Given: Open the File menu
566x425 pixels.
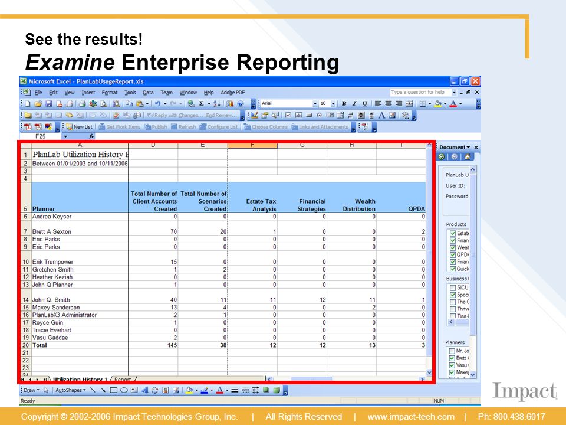Looking at the screenshot, I should tap(38, 93).
